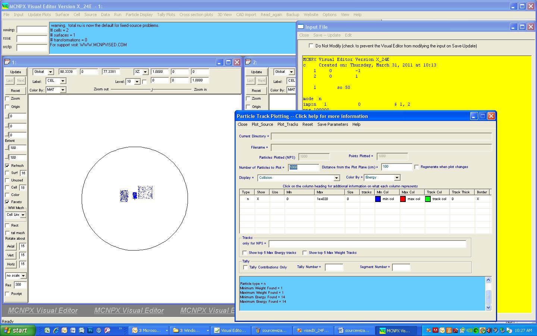Click the MCNPX Visual Editor title icon
The image size is (537, 336).
point(5,6)
